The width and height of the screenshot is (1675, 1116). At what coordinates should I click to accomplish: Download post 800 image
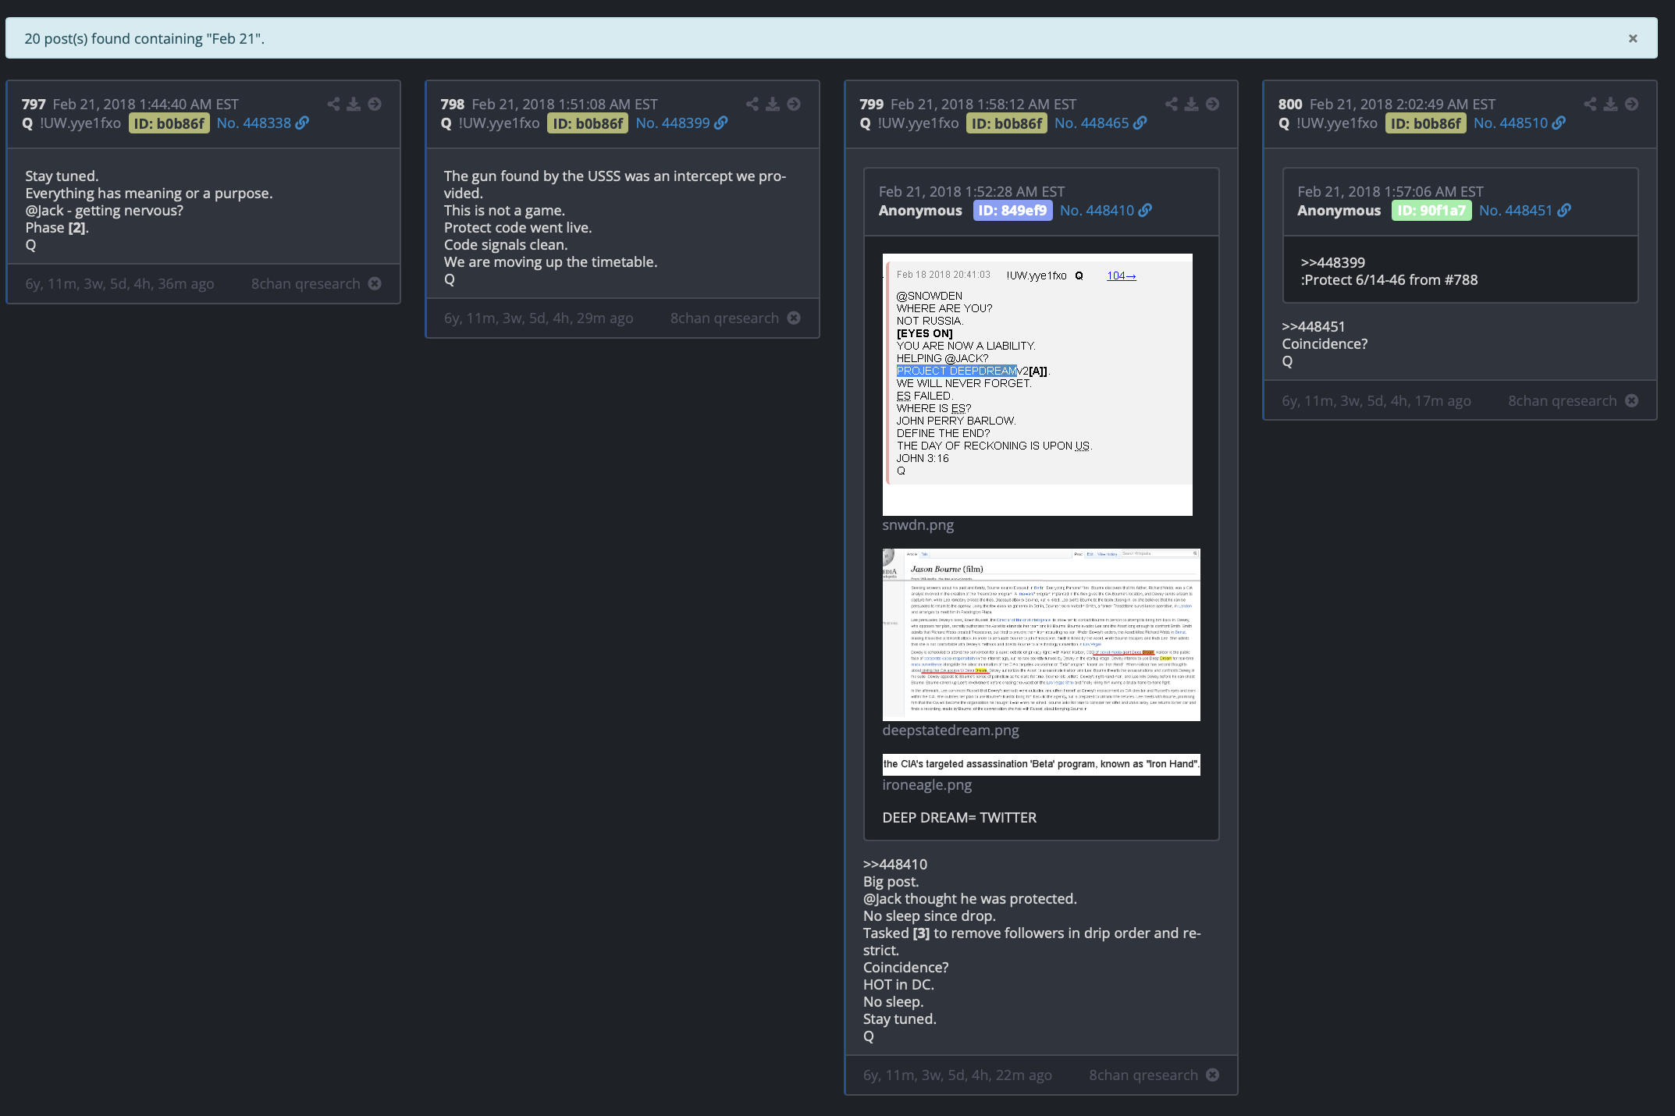tap(1610, 104)
